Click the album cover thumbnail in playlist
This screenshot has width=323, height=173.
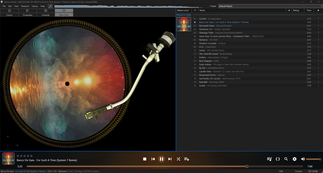[184, 24]
